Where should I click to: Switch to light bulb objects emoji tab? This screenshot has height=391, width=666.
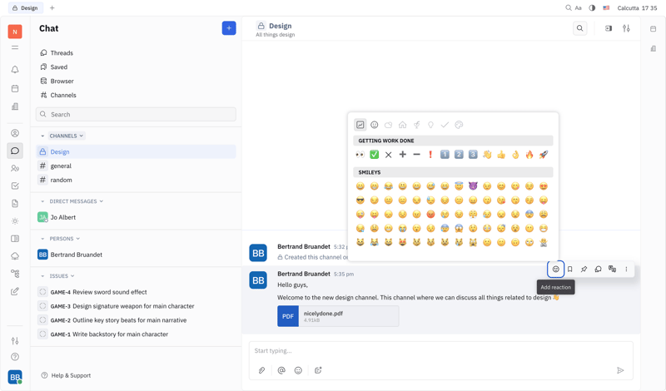coord(430,125)
